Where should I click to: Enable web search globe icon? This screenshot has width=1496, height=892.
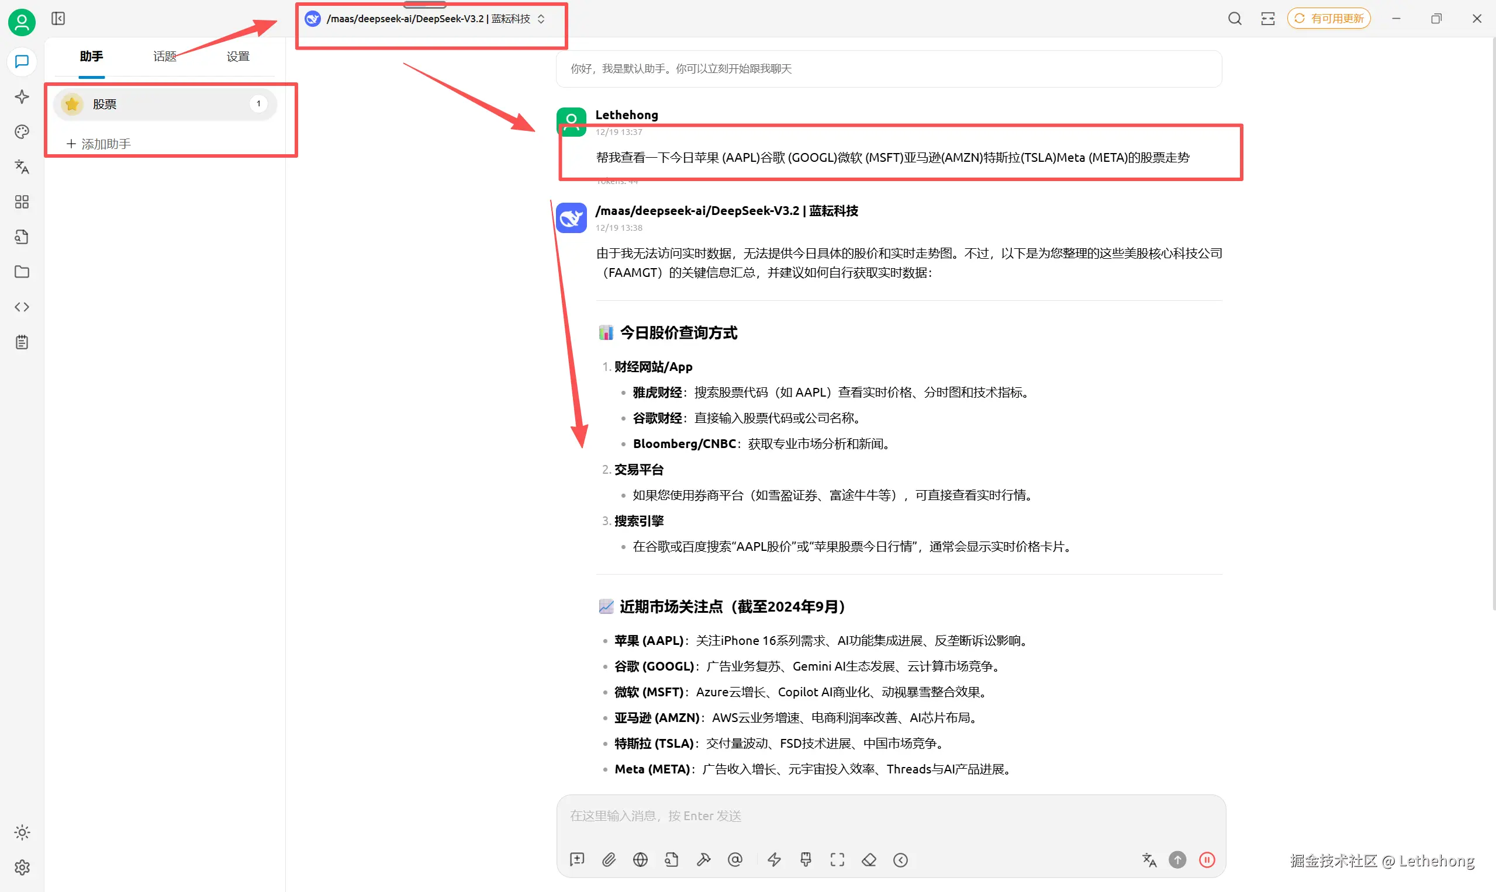tap(640, 859)
